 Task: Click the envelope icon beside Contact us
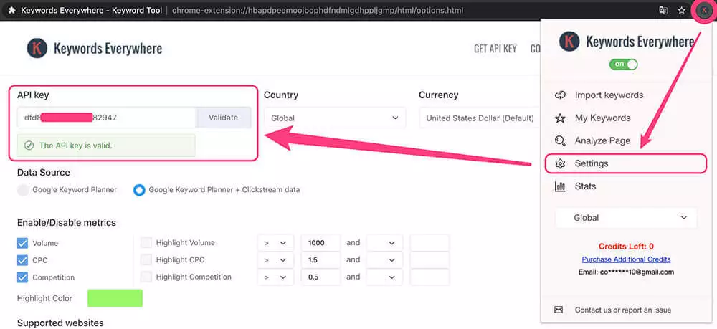(559, 310)
